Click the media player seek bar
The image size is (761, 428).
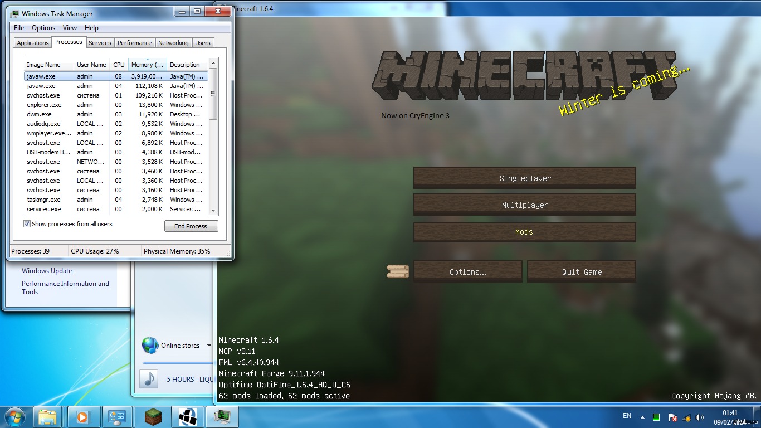click(x=177, y=362)
